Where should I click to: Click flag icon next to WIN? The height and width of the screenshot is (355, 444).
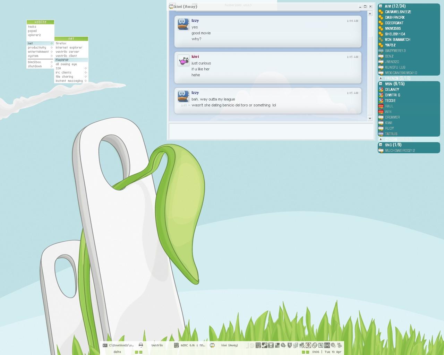click(381, 112)
